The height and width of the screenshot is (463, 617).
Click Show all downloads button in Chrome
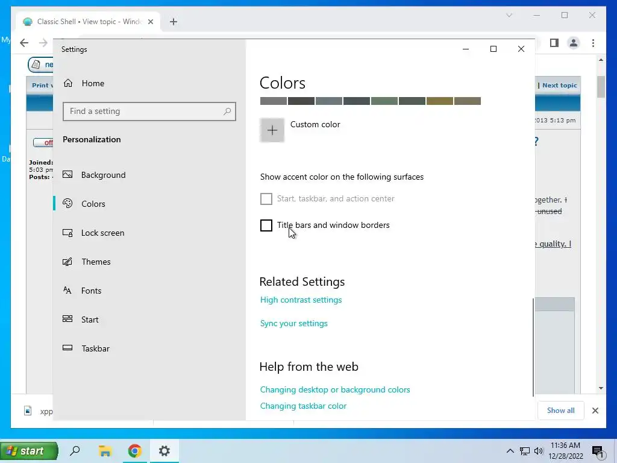tap(560, 411)
